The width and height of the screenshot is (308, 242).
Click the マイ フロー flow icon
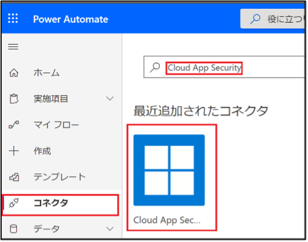(x=14, y=125)
